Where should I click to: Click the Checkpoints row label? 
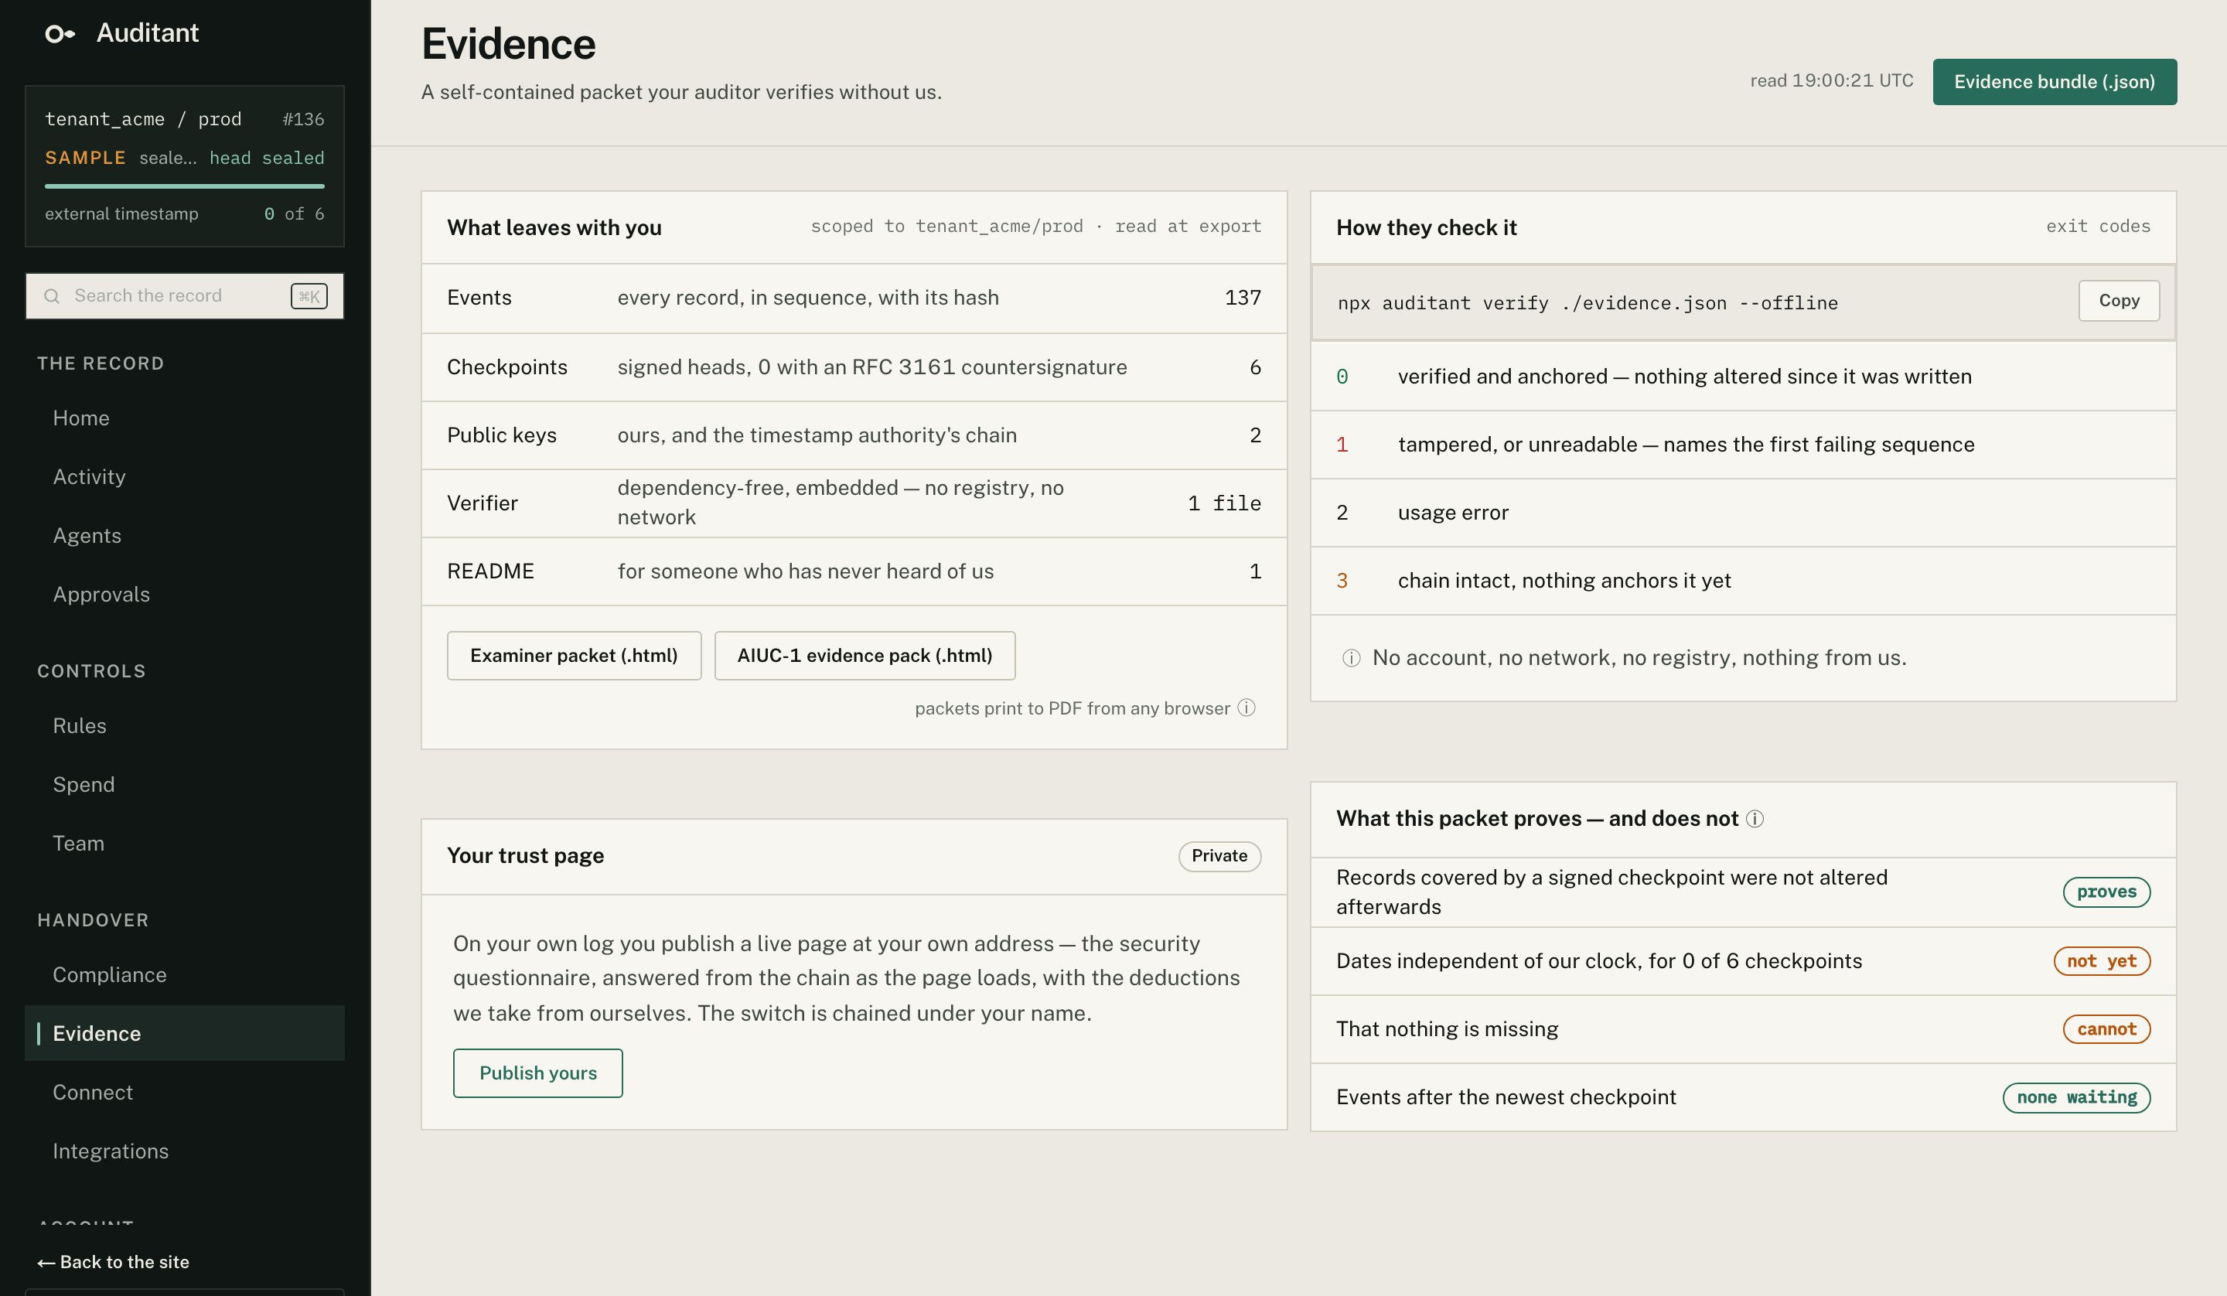click(x=507, y=367)
